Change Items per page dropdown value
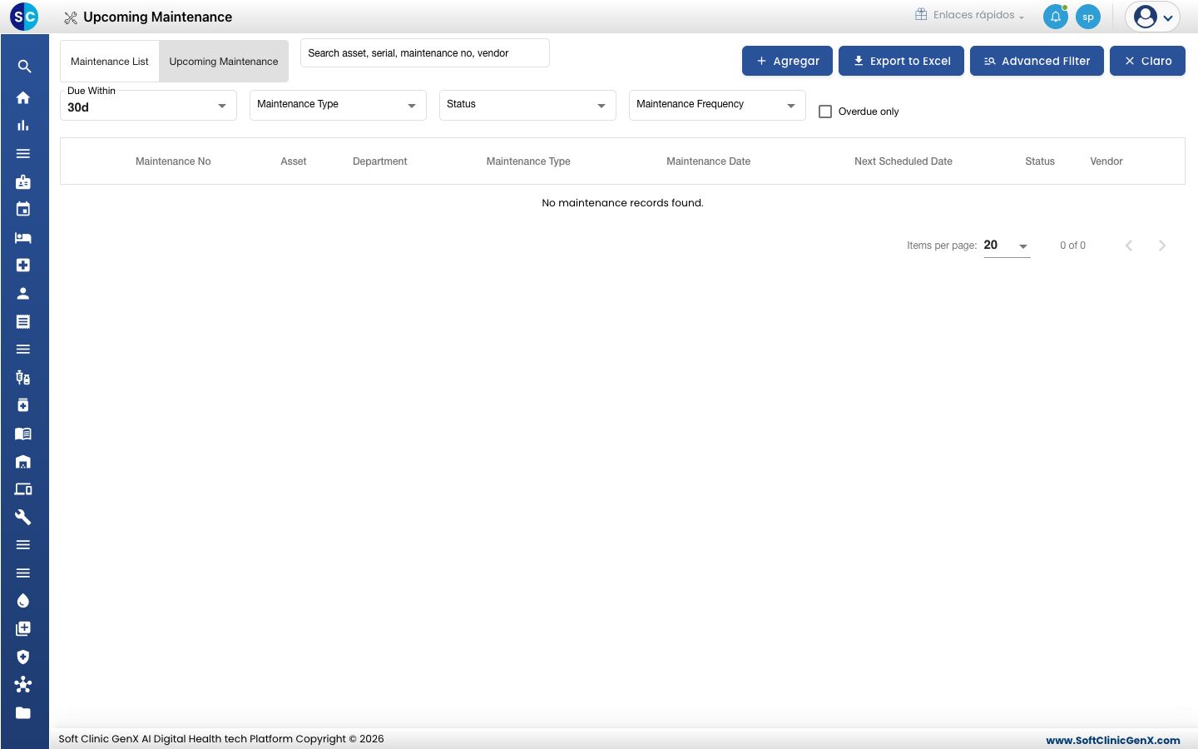1198x749 pixels. click(1007, 246)
